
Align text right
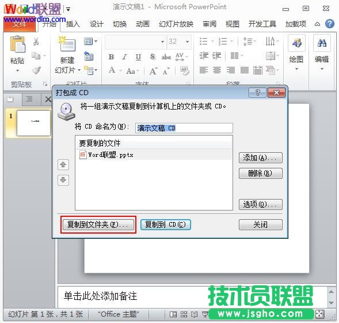(x=231, y=70)
